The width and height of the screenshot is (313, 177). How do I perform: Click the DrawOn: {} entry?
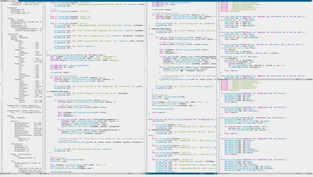(x=23, y=140)
